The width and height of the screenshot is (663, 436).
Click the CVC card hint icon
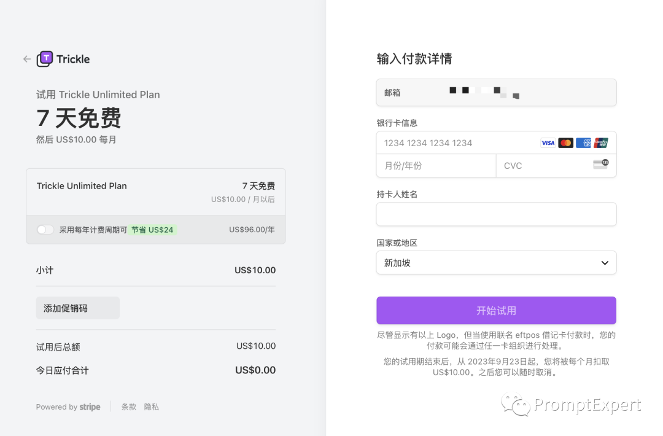coord(600,165)
